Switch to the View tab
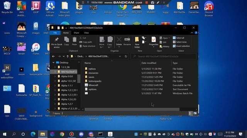The image size is (247, 138). pyautogui.click(x=86, y=33)
